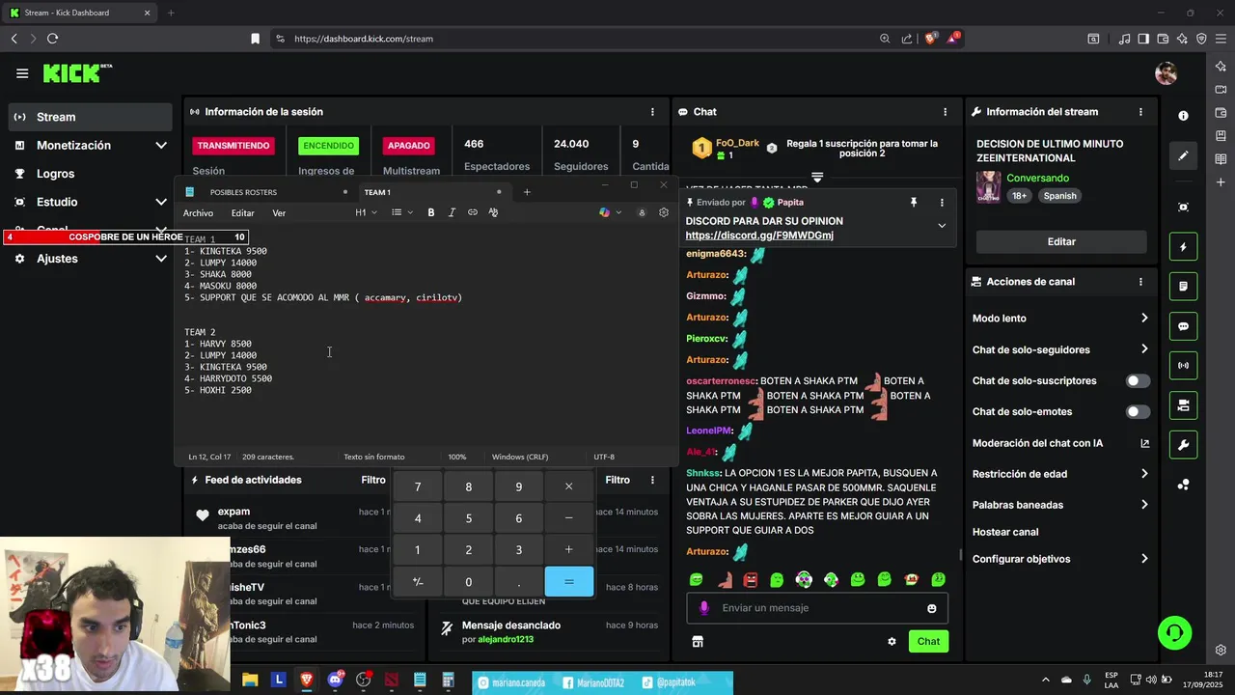Screen dimensions: 1235x695
Task: Toggle Chat de solo-emotes switch
Action: pyautogui.click(x=1139, y=412)
